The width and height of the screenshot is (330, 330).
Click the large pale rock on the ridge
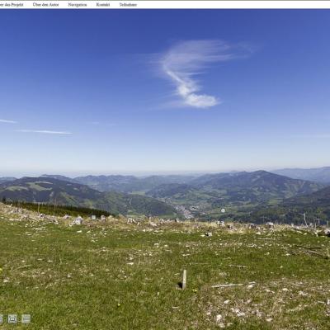coord(78,220)
